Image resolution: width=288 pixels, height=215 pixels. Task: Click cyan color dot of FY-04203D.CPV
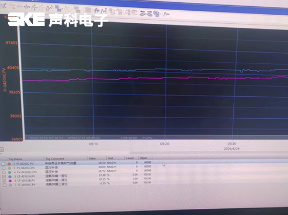coord(10,173)
